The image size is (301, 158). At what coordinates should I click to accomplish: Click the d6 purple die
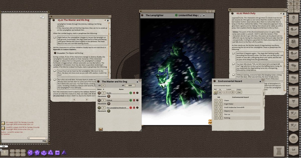pos(57,152)
